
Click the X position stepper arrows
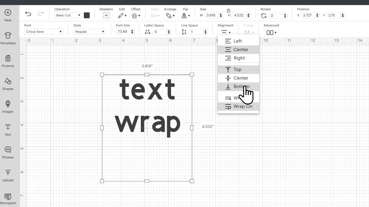pos(317,15)
